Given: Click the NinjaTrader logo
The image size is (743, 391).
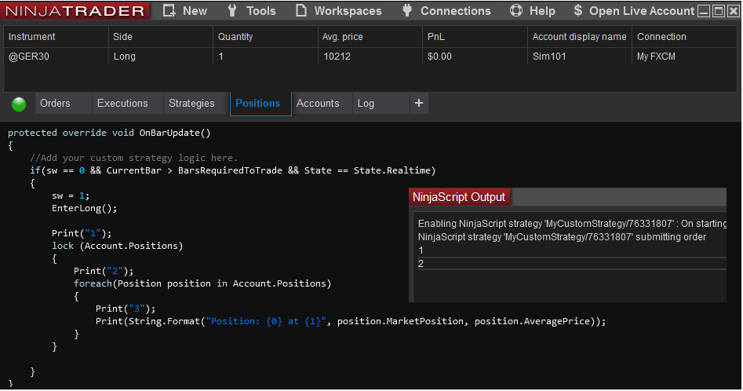Looking at the screenshot, I should [x=76, y=11].
